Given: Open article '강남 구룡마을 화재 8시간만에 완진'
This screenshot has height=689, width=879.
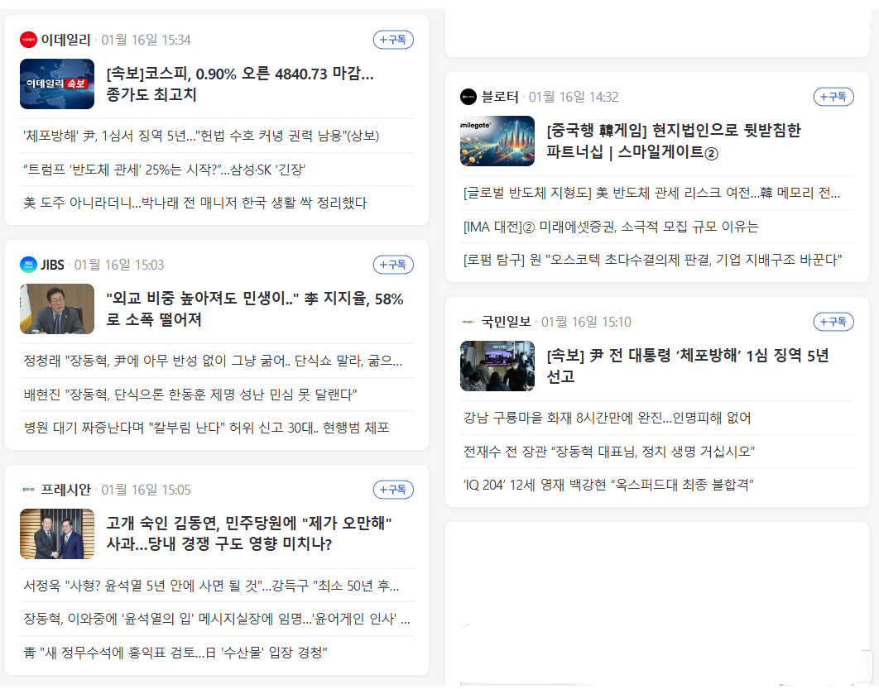Looking at the screenshot, I should click(x=608, y=418).
